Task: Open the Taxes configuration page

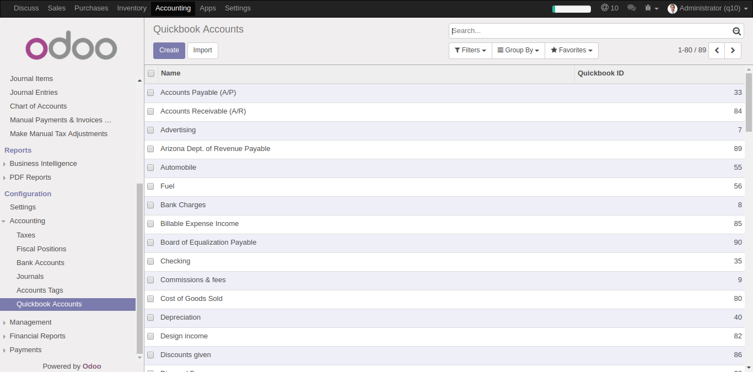Action: (26, 235)
